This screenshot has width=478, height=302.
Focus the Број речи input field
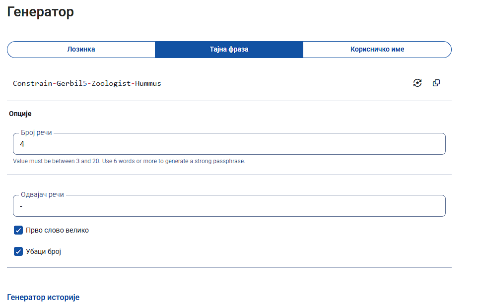click(x=228, y=144)
